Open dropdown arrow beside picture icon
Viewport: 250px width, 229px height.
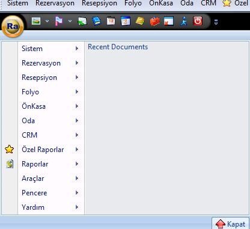47,21
